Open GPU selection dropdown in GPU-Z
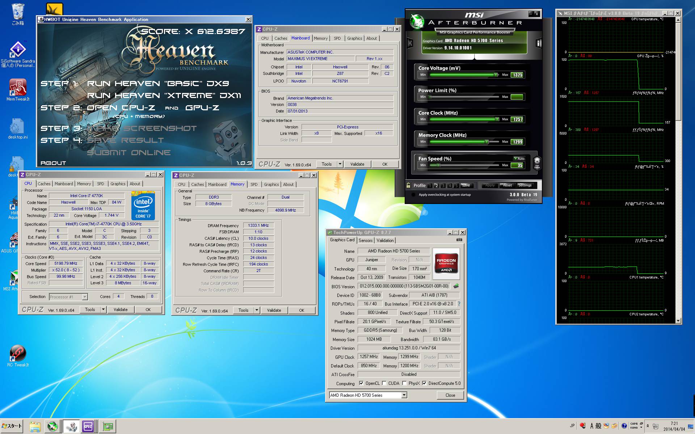The height and width of the screenshot is (434, 695). 404,395
